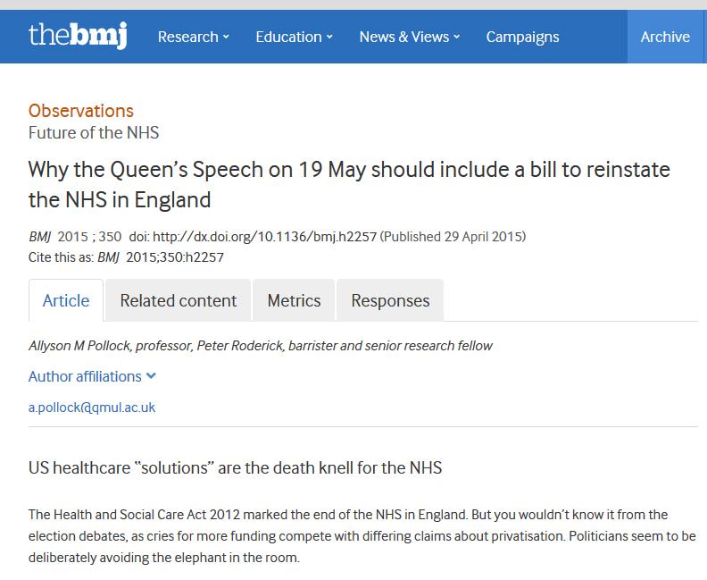The height and width of the screenshot is (580, 707).
Task: Open the Archive section
Action: (665, 37)
